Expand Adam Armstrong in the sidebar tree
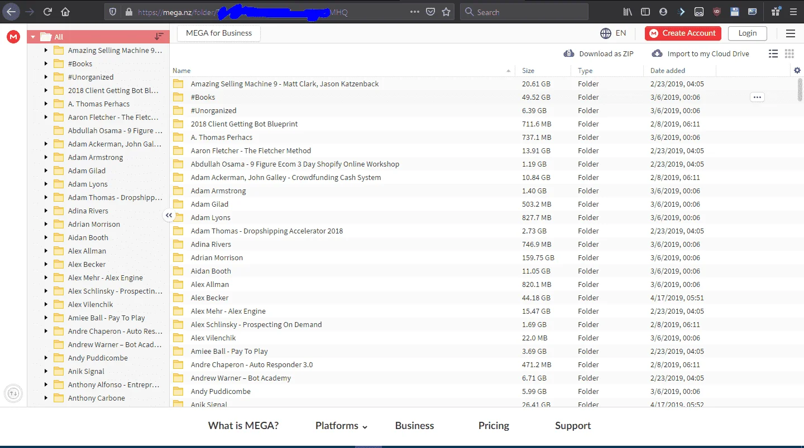Viewport: 804px width, 448px height. (46, 157)
